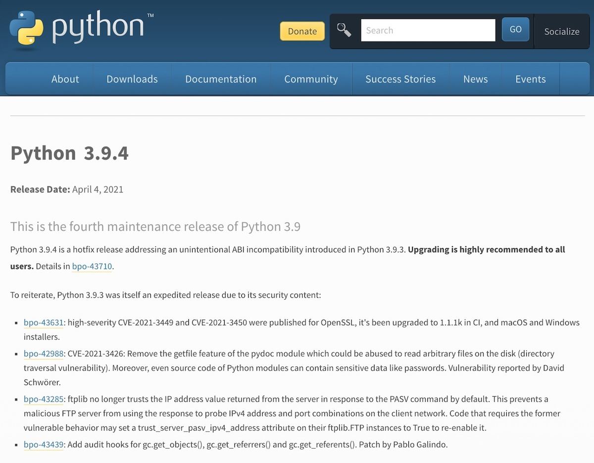Viewport: 594px width, 463px height.
Task: Open the bpo-43285 ftplib issue link
Action: (44, 399)
